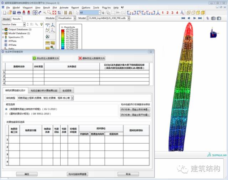
Task: Click the lower evaluation standard button
Action: [x=135, y=115]
